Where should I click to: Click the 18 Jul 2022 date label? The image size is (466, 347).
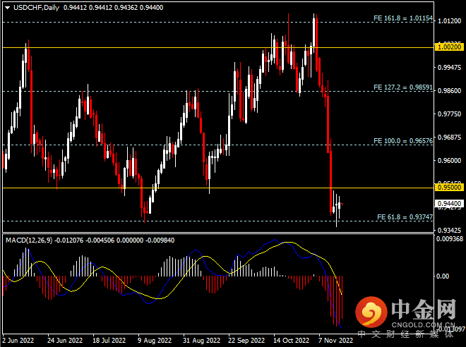tap(109, 340)
